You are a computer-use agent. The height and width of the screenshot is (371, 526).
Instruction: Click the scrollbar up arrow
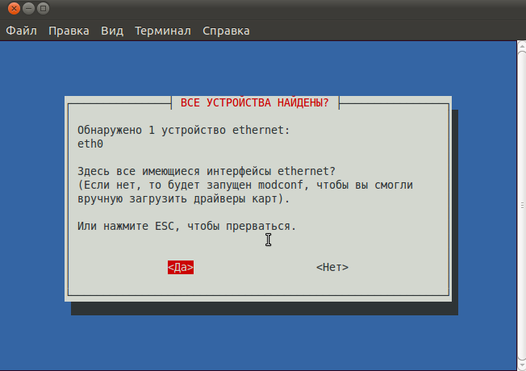(522, 44)
